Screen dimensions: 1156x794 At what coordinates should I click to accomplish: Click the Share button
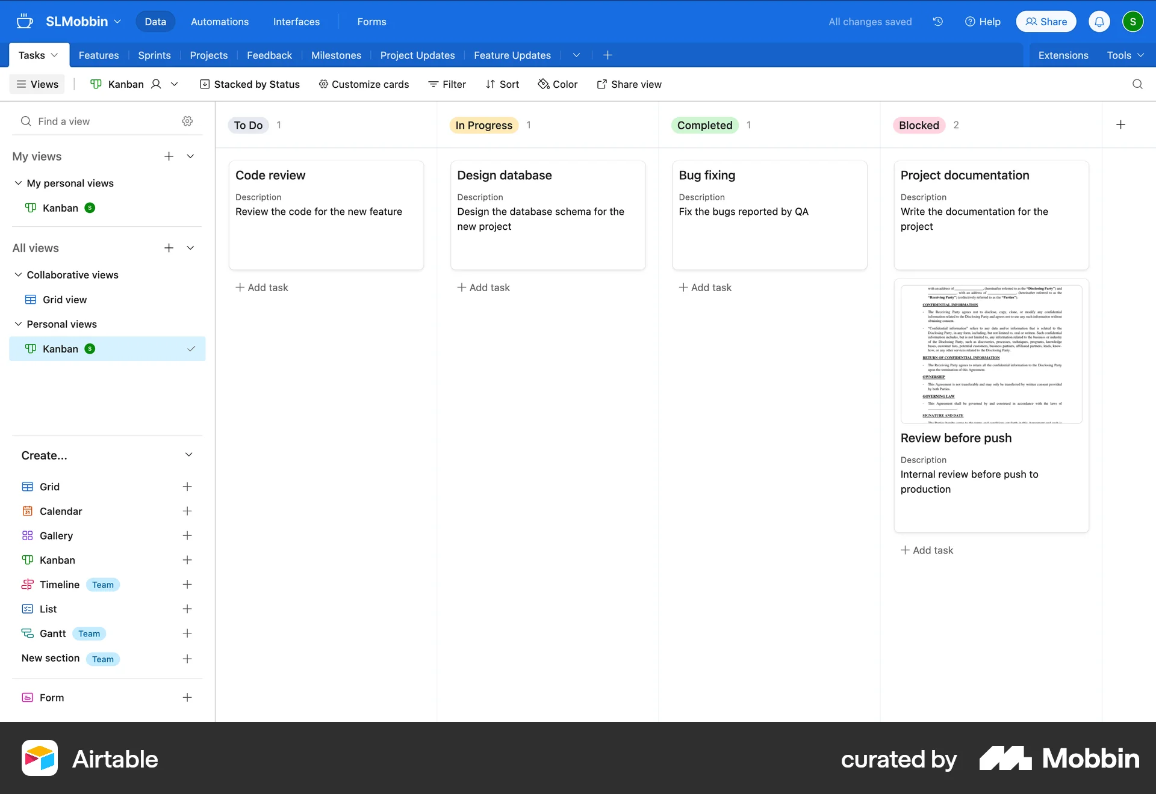point(1045,21)
